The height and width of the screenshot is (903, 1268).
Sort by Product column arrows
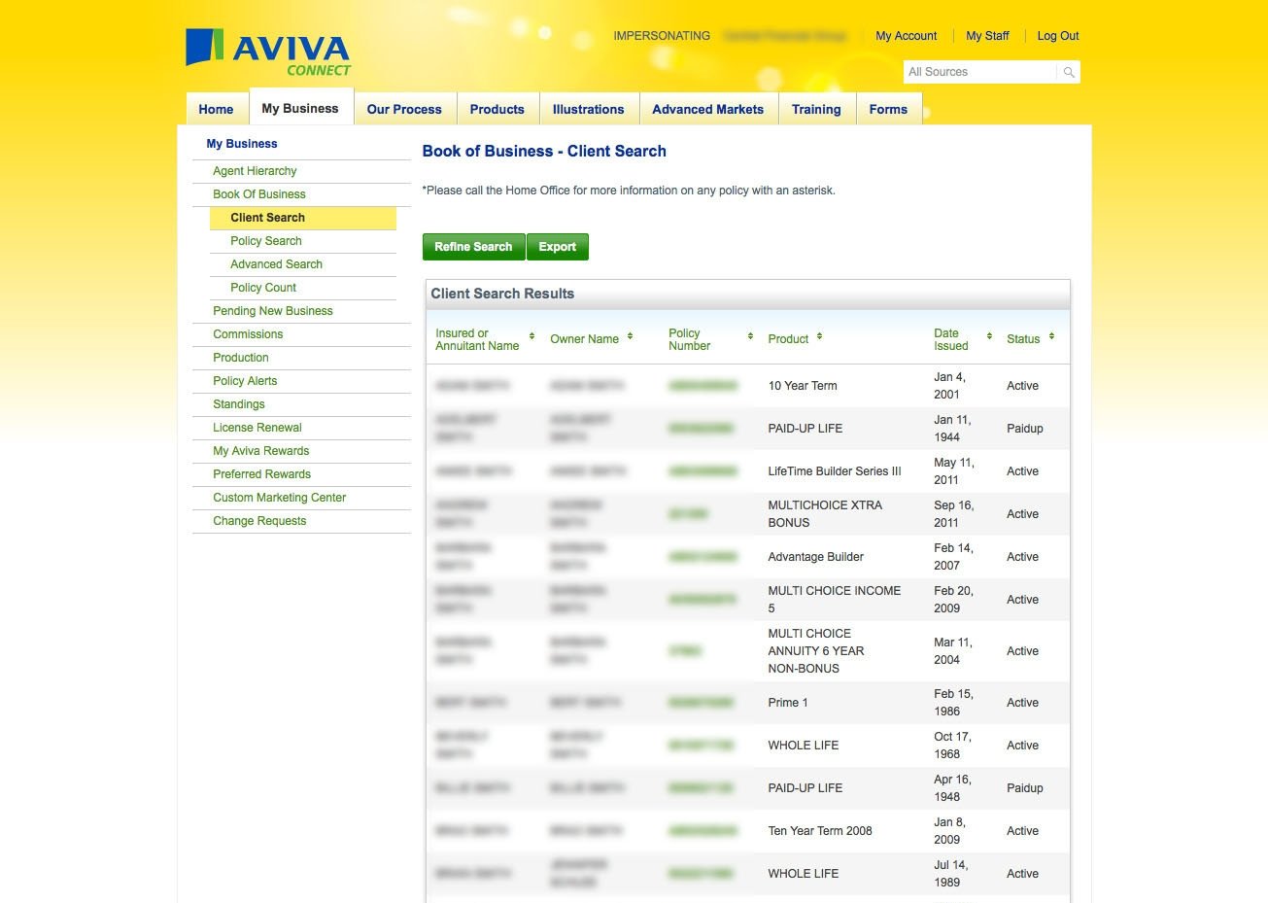click(x=819, y=336)
